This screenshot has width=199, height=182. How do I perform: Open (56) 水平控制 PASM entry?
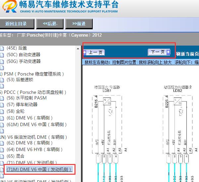click(x=26, y=98)
